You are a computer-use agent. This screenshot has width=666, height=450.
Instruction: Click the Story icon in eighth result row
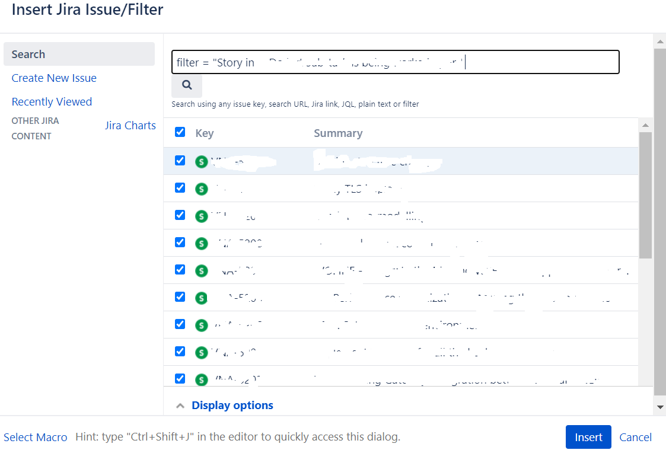201,352
